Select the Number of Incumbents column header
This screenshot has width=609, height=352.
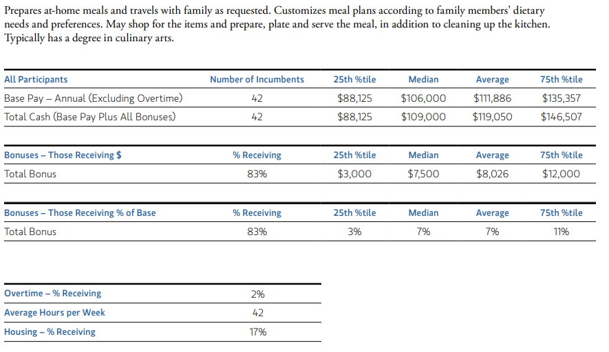click(x=257, y=80)
